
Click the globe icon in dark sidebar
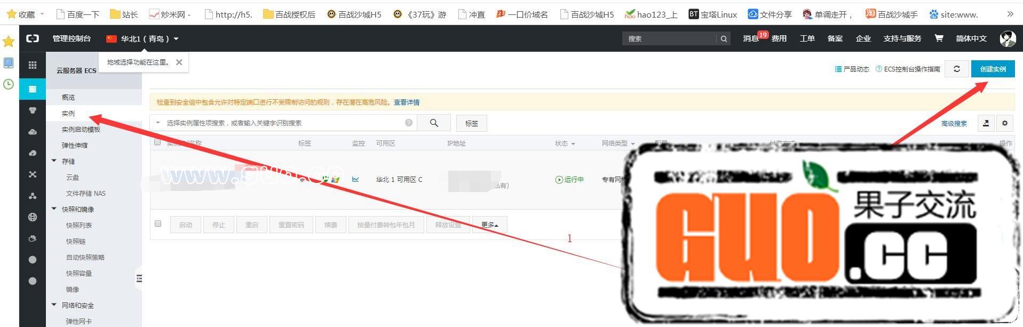[x=33, y=217]
